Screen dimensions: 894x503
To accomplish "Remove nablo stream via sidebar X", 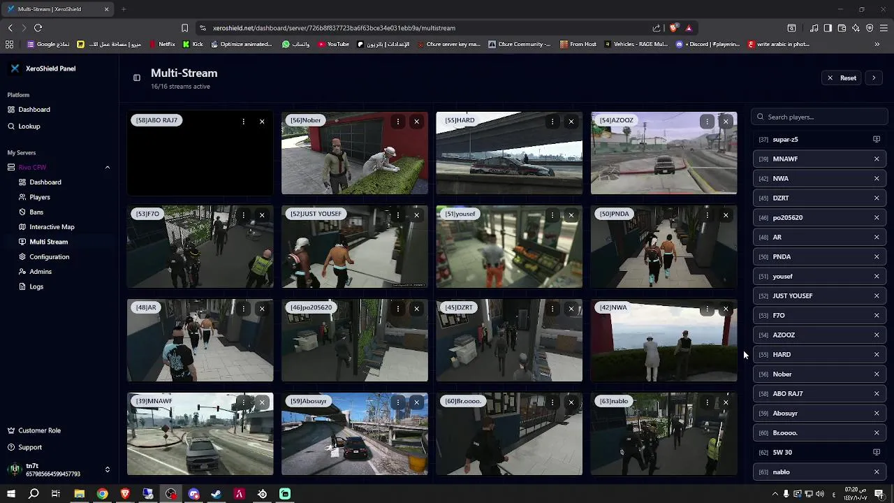I will pos(877,472).
